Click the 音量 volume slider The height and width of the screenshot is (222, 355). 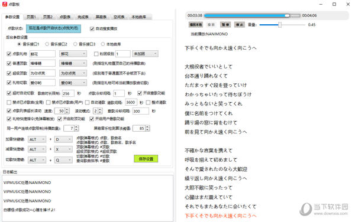click(x=282, y=25)
